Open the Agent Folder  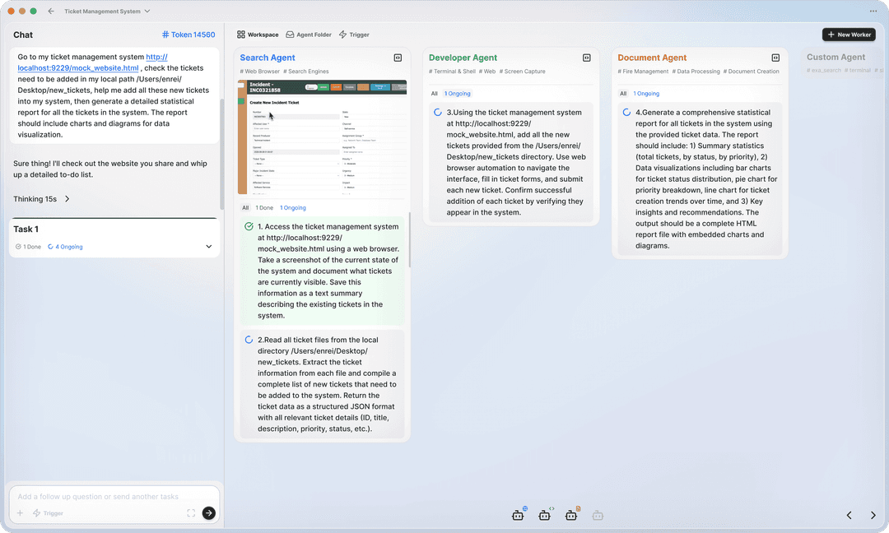[308, 35]
